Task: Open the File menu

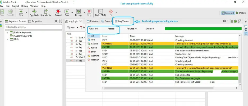Action: 2,6
